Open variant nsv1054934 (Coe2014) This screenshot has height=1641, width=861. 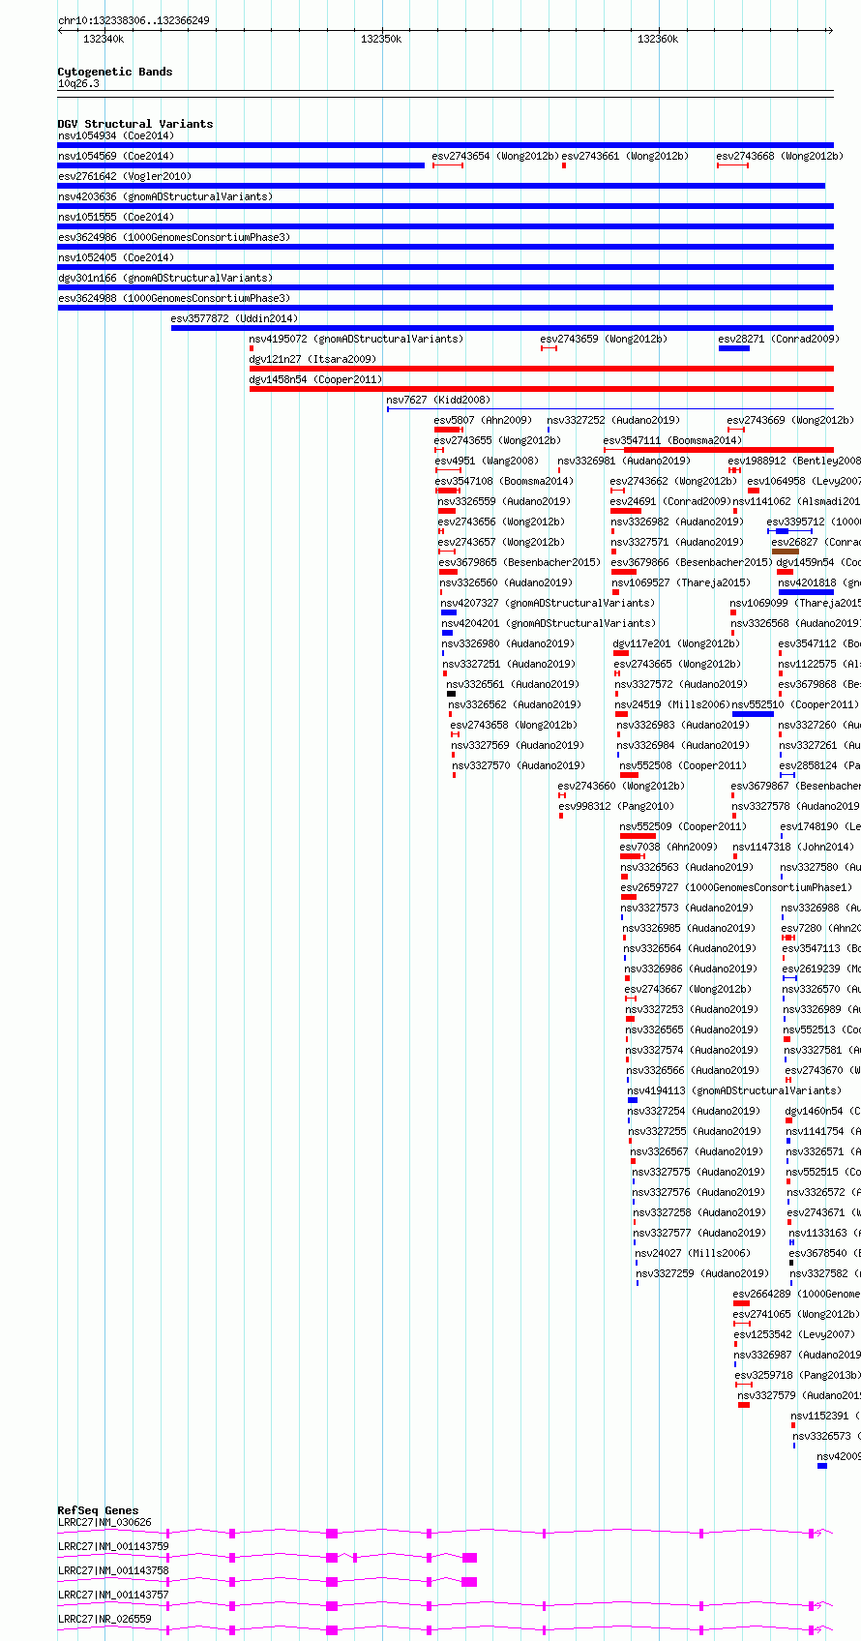(116, 135)
